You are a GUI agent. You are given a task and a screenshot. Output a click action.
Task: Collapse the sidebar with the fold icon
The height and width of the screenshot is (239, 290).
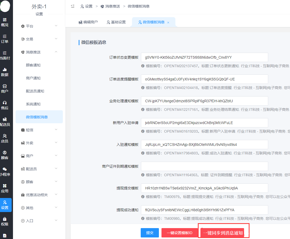click(73, 6)
